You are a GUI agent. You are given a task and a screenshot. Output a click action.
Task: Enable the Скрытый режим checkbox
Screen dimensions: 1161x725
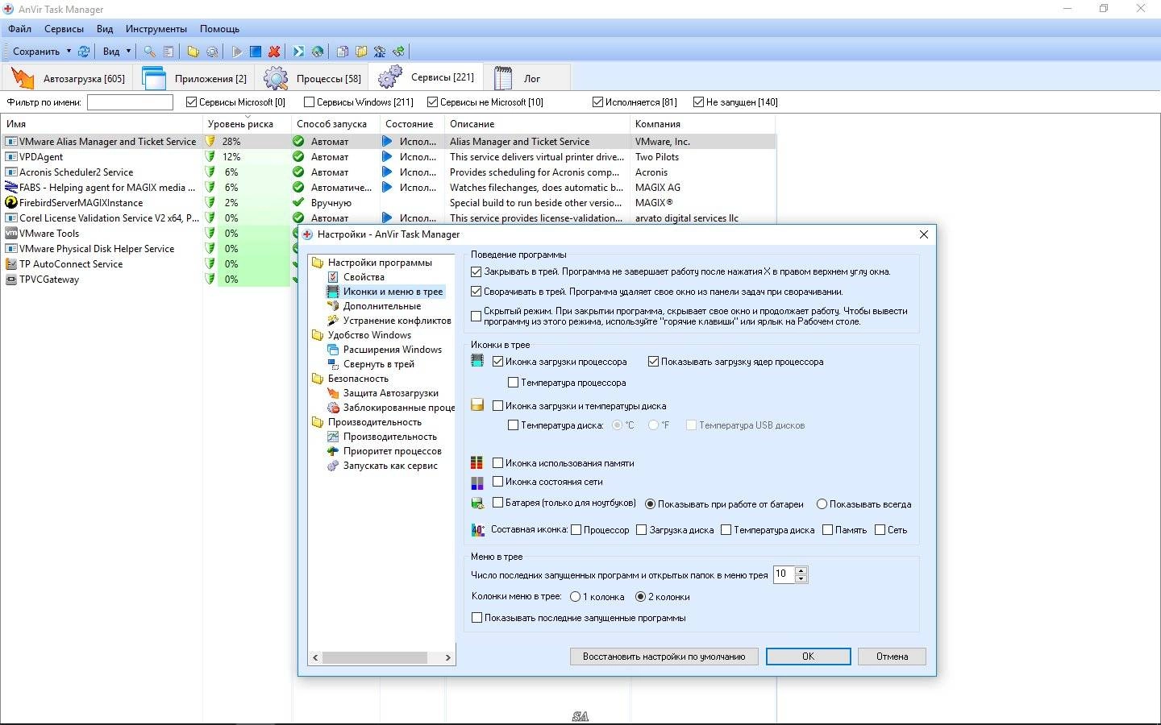[476, 316]
